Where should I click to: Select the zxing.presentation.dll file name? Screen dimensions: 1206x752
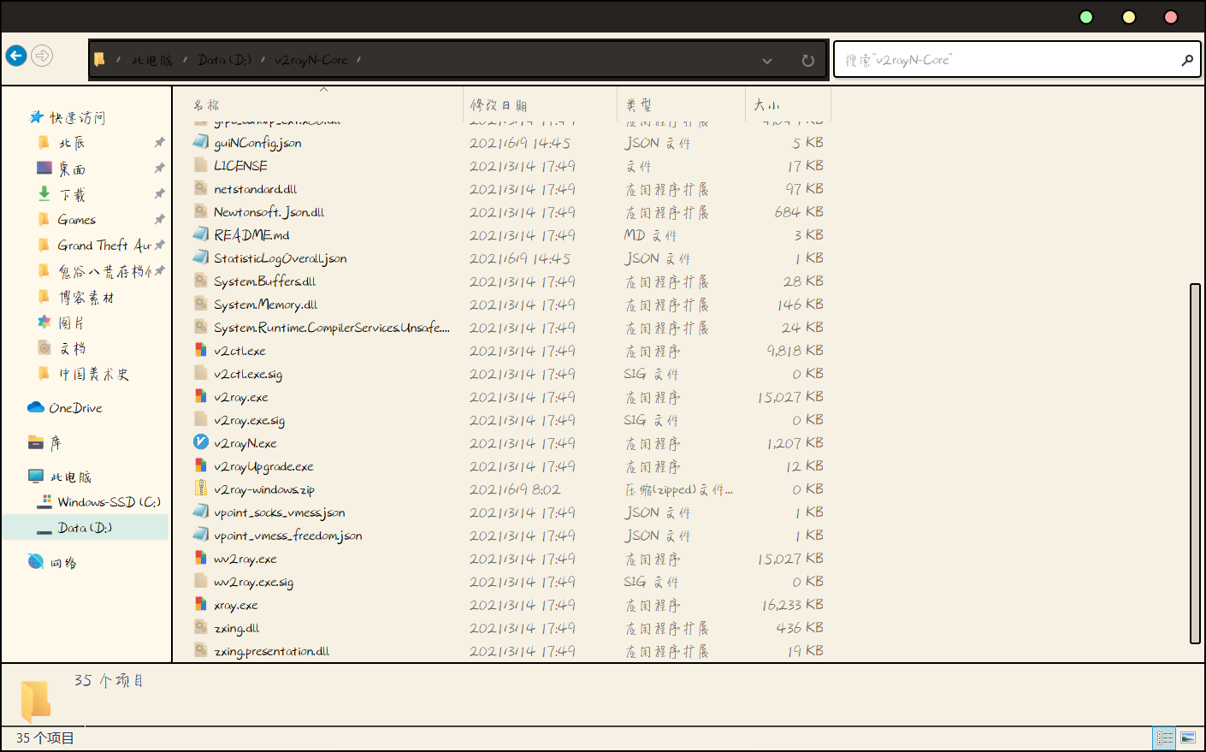pos(272,651)
